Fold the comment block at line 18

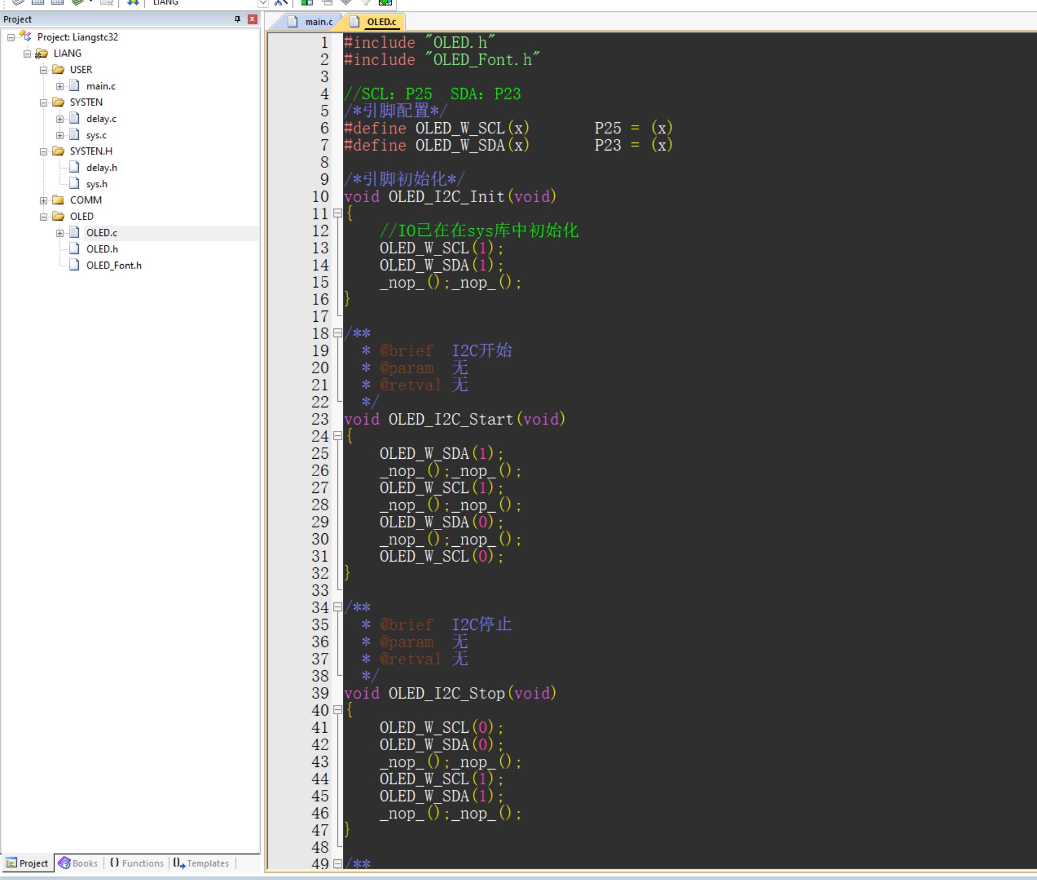coord(337,333)
